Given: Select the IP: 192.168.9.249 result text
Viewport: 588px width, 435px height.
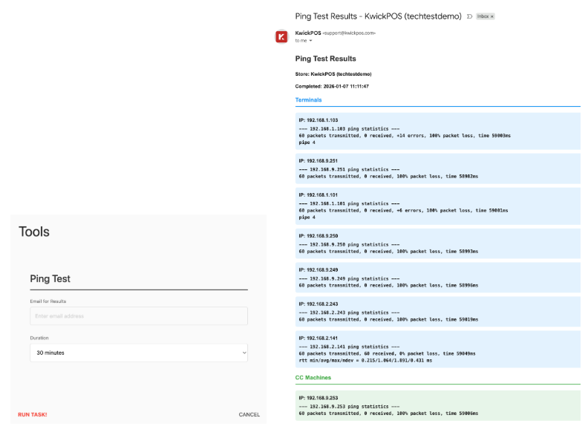Looking at the screenshot, I should (x=318, y=269).
